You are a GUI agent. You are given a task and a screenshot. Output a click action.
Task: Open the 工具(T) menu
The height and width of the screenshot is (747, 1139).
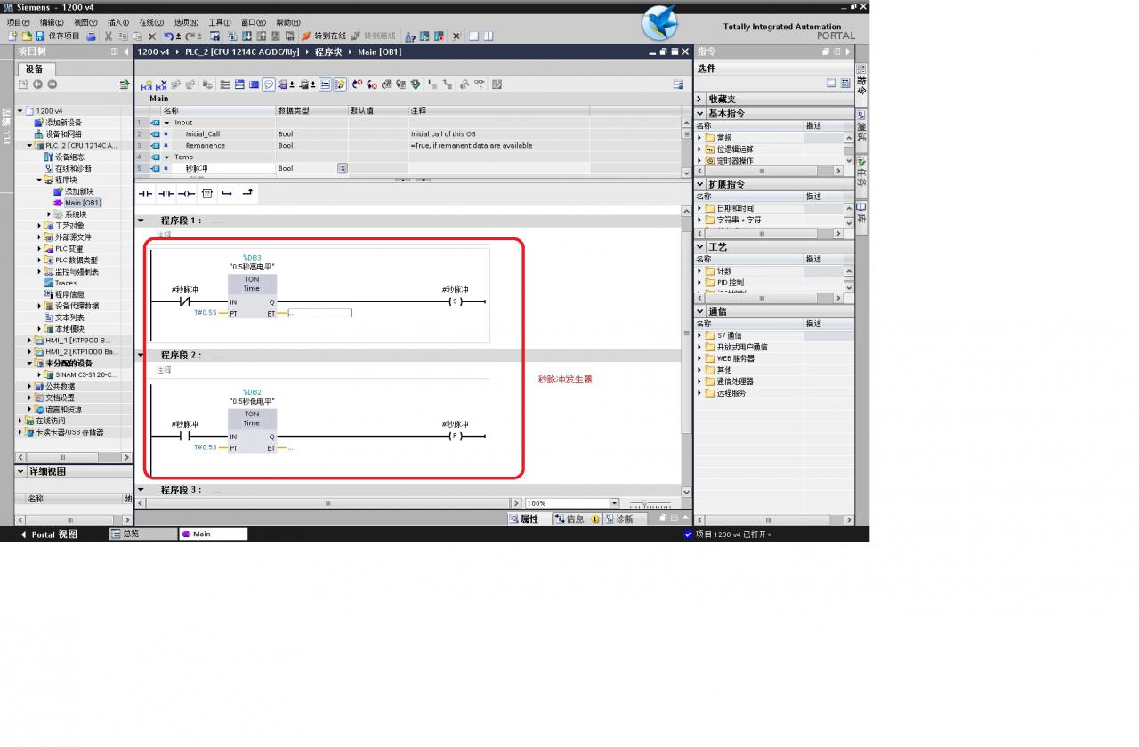pyautogui.click(x=219, y=22)
